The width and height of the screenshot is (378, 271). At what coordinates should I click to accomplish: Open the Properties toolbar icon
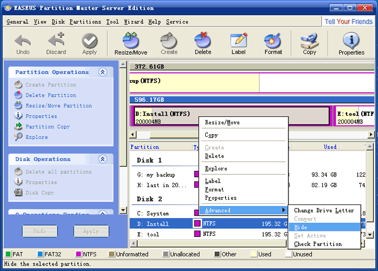pos(351,41)
